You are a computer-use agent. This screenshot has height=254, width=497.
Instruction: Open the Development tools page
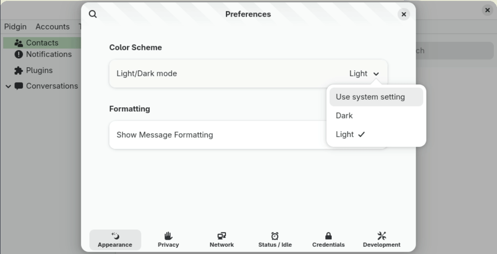click(x=382, y=240)
